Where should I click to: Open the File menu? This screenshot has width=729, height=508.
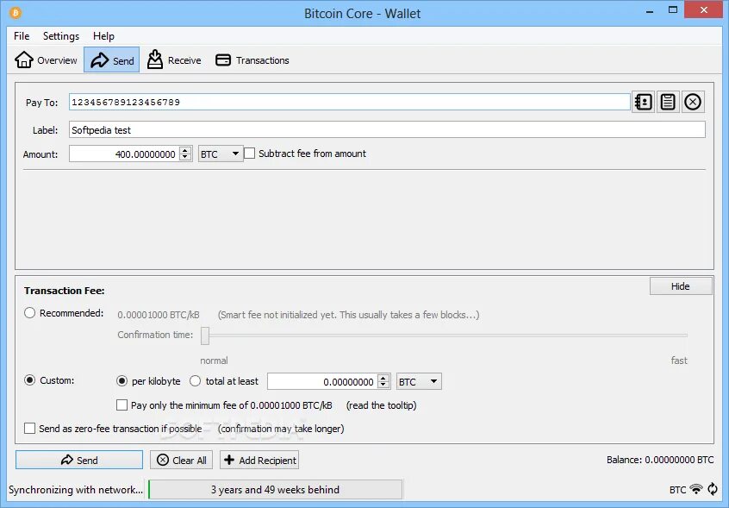coord(22,36)
